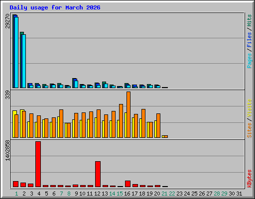Click the day 16 x-axis label

127,194
